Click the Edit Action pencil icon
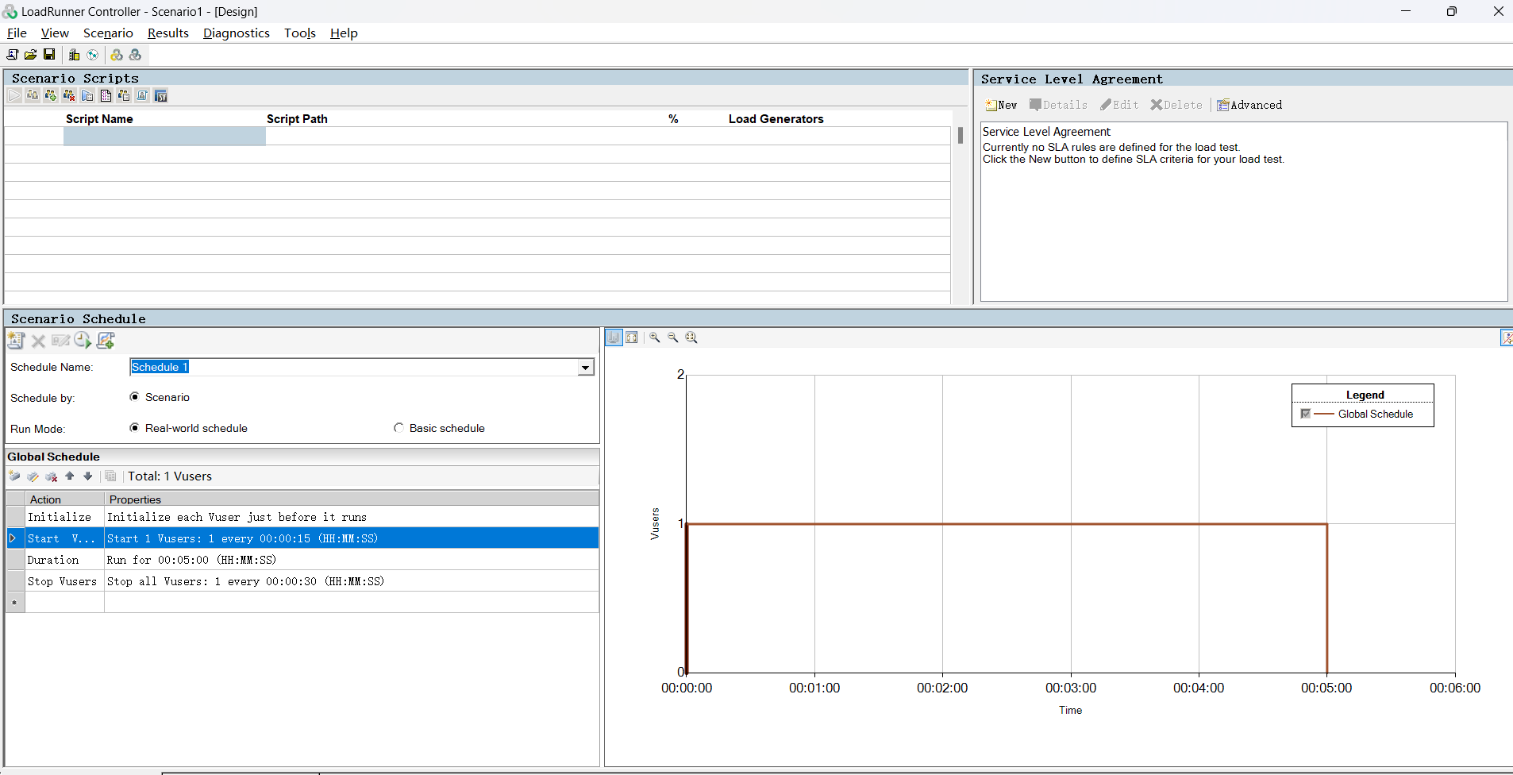The width and height of the screenshot is (1513, 775). pyautogui.click(x=33, y=476)
